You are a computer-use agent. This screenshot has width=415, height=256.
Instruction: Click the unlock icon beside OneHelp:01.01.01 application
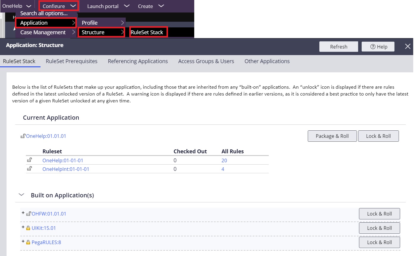tap(23, 136)
